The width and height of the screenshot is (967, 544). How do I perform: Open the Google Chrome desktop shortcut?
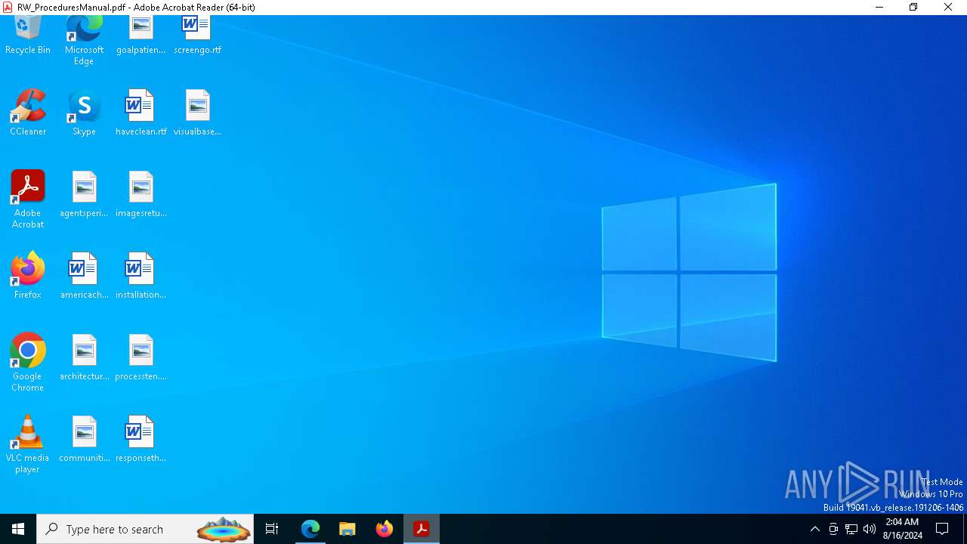28,363
